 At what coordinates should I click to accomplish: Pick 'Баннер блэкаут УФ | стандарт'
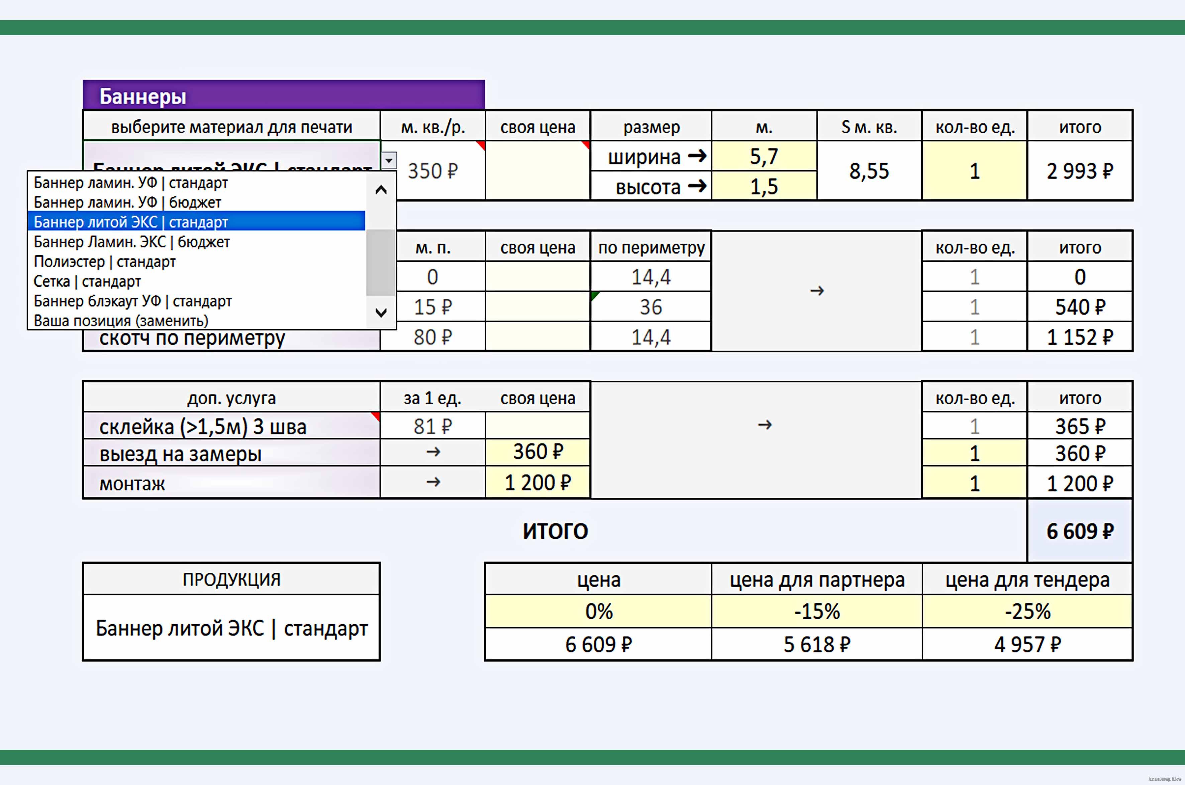point(132,301)
